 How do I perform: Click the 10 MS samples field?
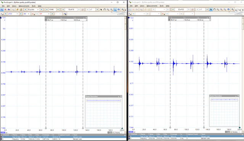(x=52, y=10)
